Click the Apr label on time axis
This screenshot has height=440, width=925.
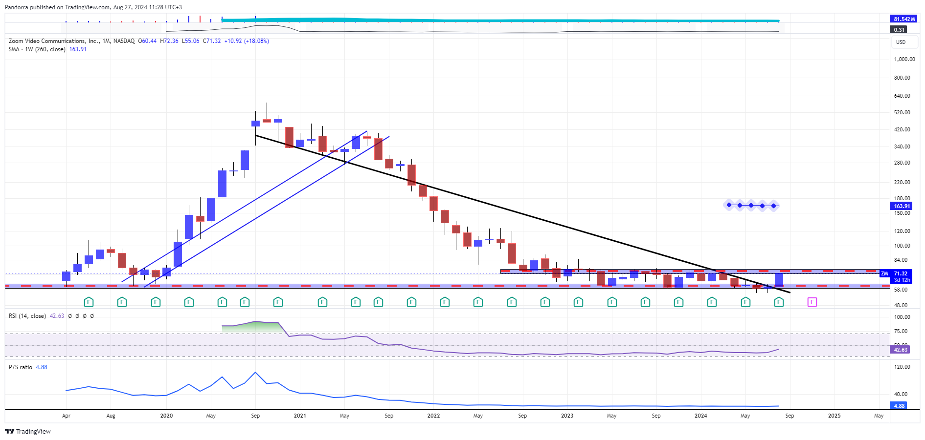tap(66, 416)
